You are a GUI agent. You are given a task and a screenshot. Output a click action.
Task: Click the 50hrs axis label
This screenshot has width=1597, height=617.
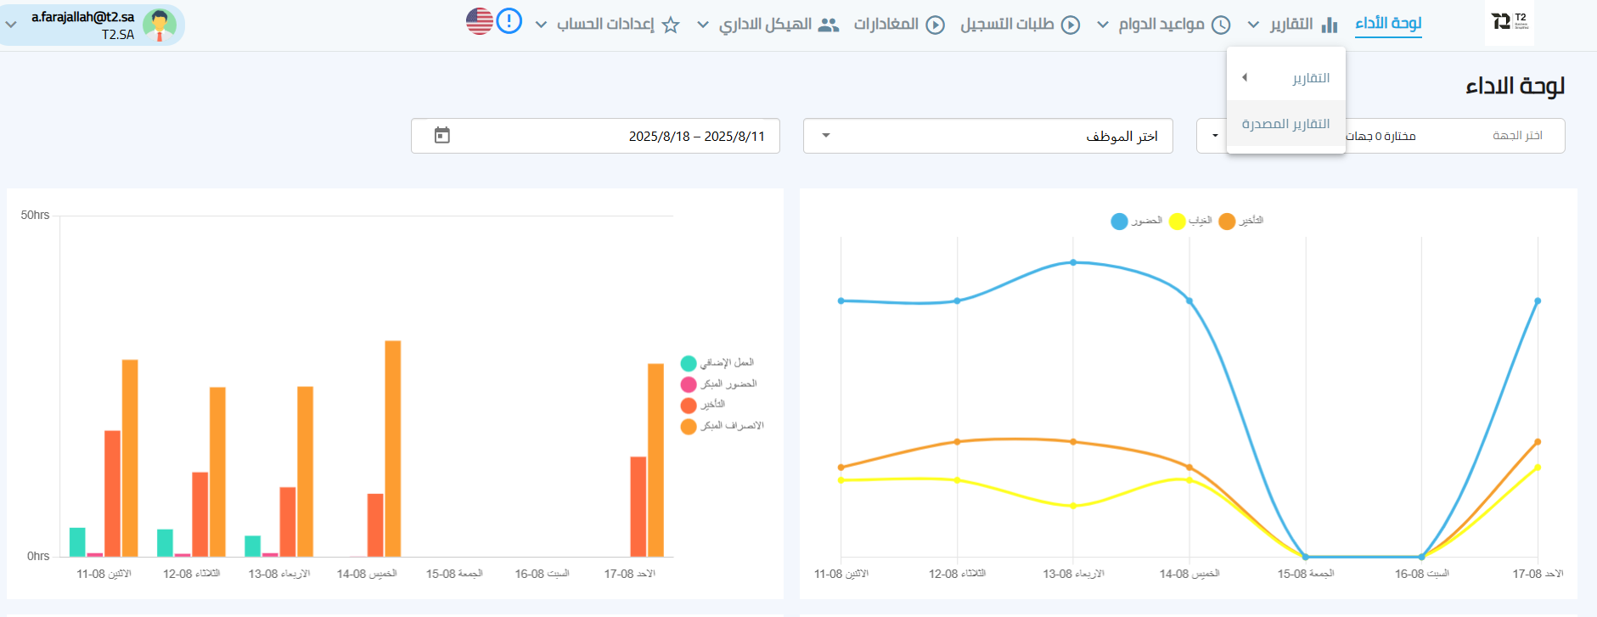(35, 216)
